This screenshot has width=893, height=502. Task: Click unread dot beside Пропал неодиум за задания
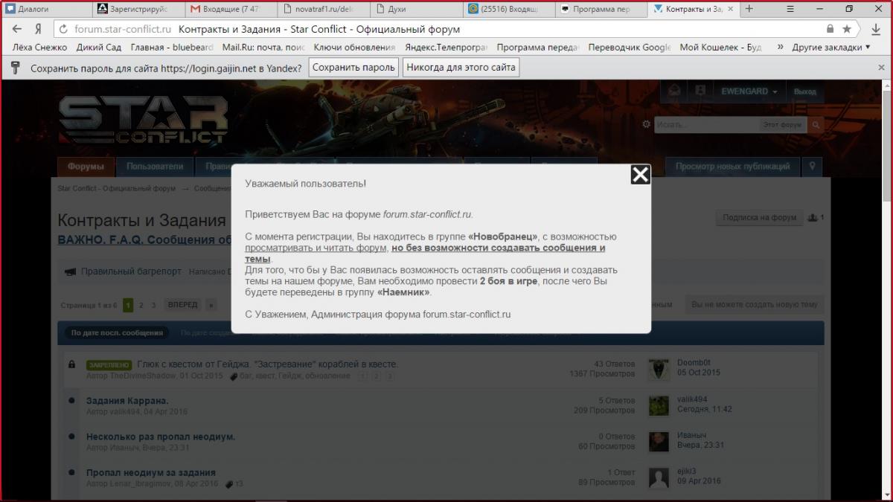click(x=71, y=472)
